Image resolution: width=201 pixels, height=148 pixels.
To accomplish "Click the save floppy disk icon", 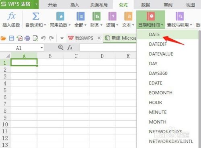I will (x=12, y=38).
